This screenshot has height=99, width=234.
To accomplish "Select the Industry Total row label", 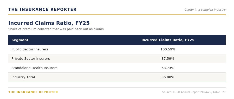I will (x=23, y=77).
